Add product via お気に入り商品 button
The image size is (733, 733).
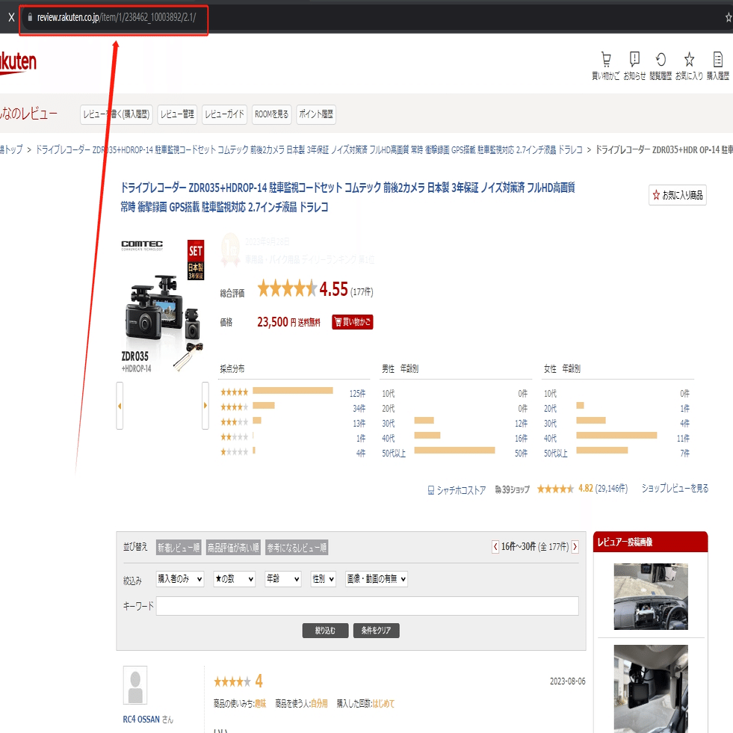click(x=678, y=195)
